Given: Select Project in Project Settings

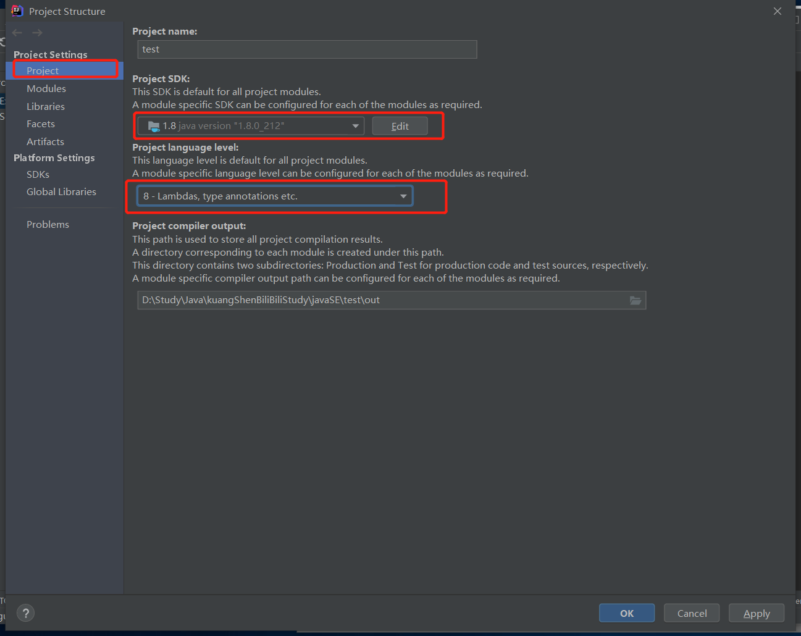Looking at the screenshot, I should (x=65, y=70).
